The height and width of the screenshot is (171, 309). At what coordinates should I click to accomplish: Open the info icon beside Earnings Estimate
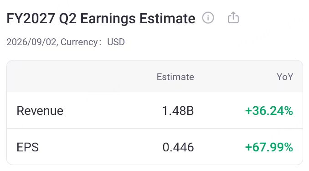click(x=208, y=18)
